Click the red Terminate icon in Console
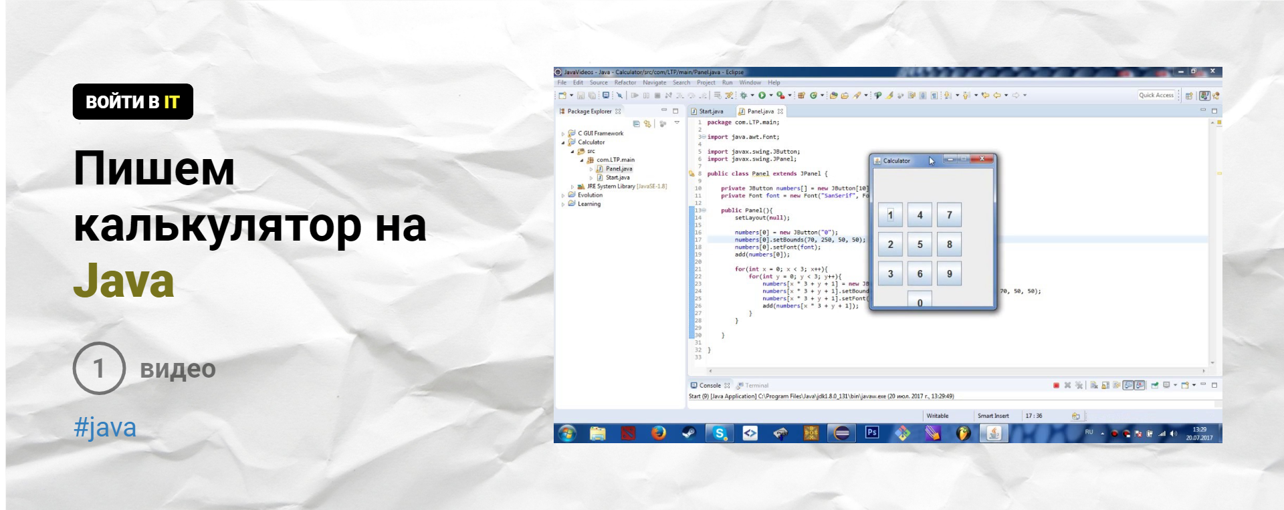 [1057, 386]
